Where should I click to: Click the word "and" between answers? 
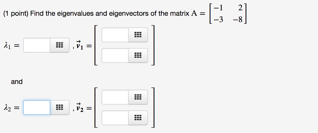[x=17, y=82]
